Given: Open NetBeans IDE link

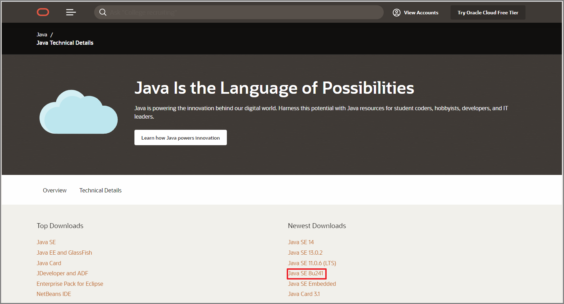Looking at the screenshot, I should 54,294.
